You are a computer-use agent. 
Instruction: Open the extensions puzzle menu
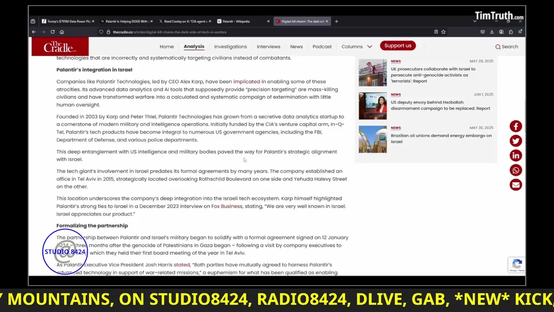click(511, 32)
